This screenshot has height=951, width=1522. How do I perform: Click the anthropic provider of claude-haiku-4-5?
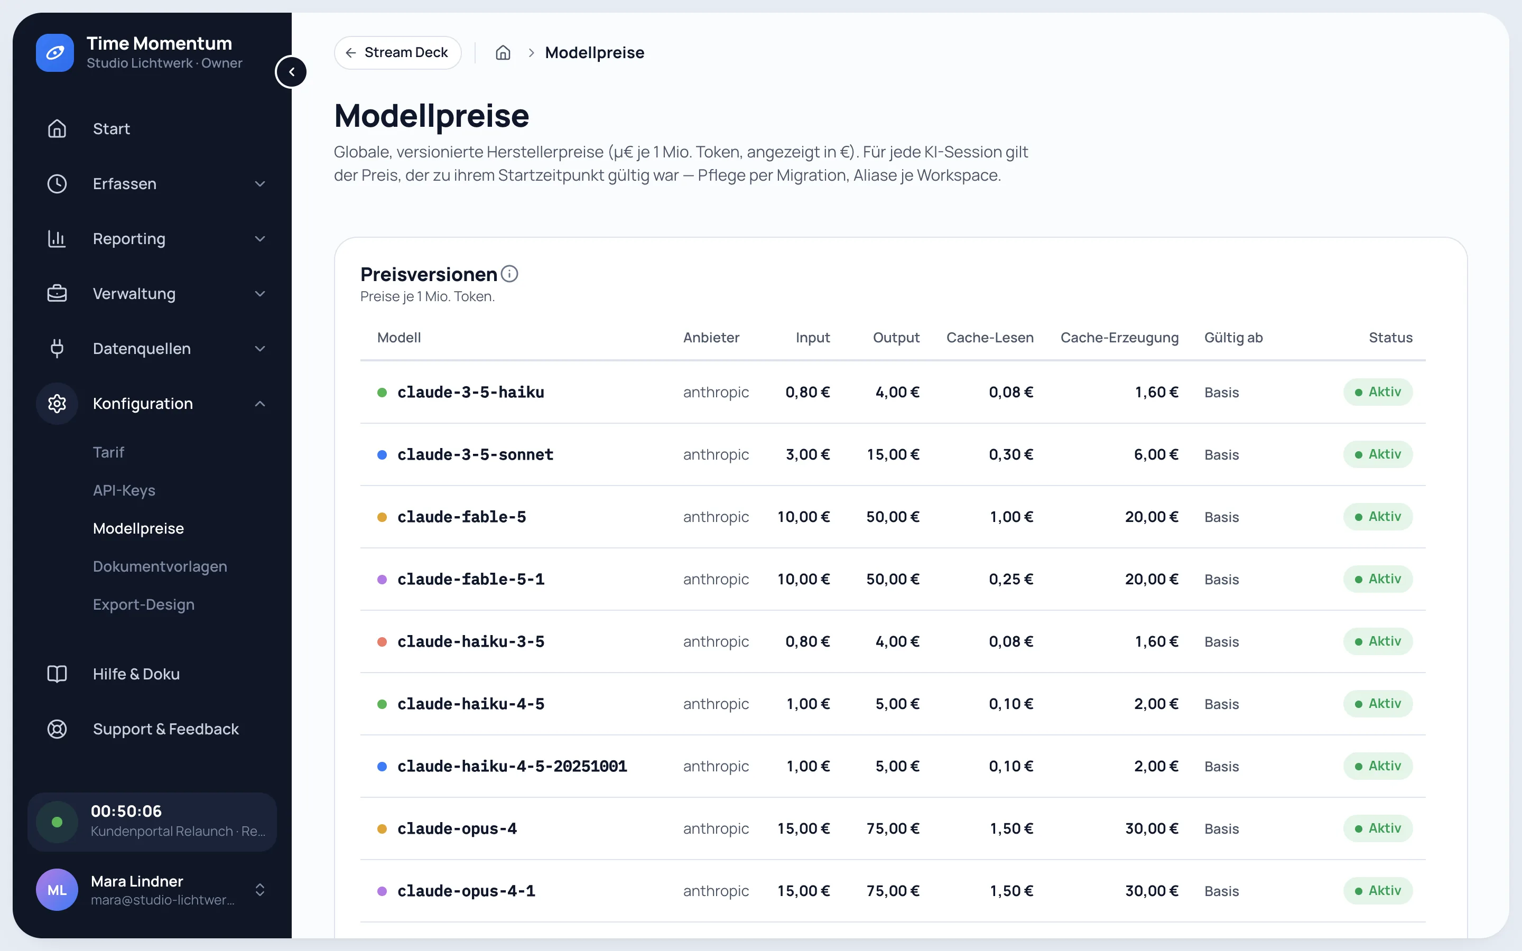click(716, 704)
